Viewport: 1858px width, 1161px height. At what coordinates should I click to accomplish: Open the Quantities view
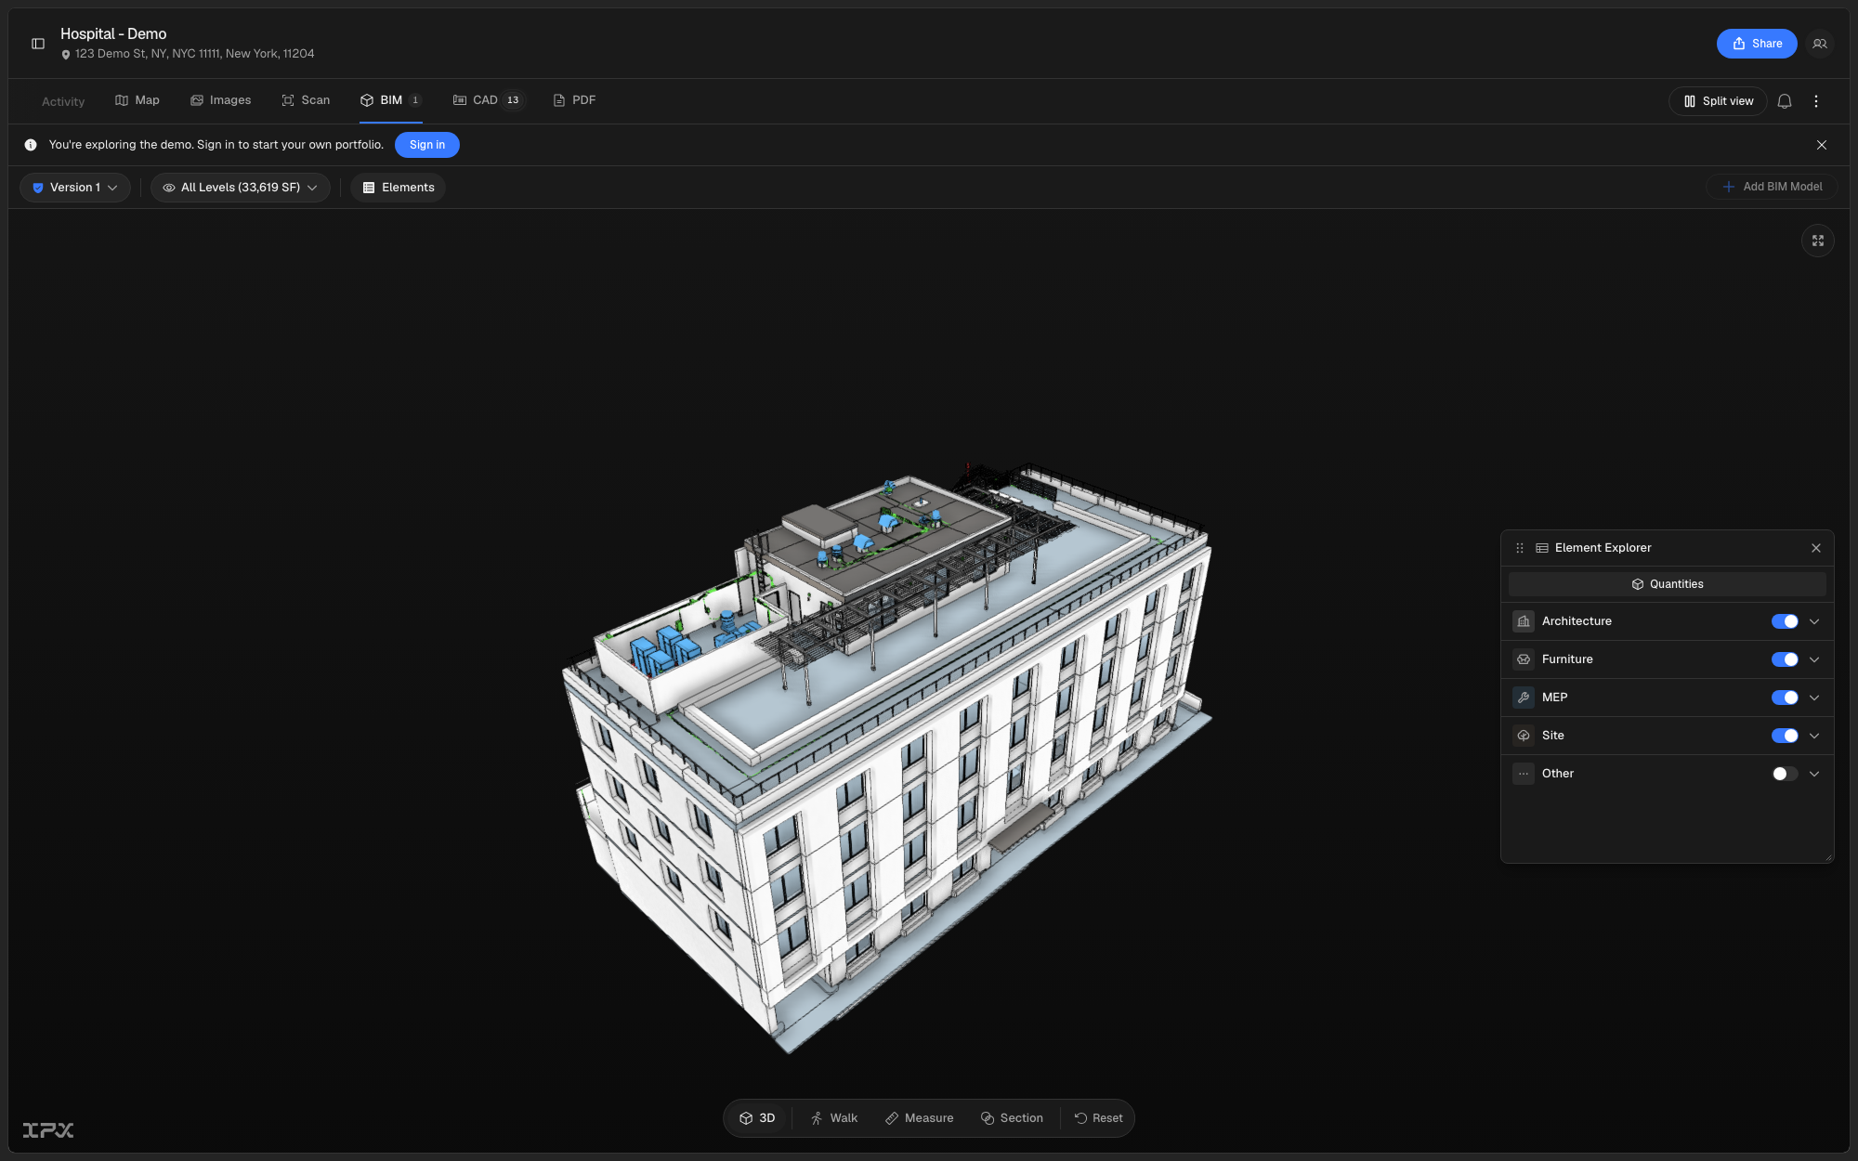coord(1668,584)
